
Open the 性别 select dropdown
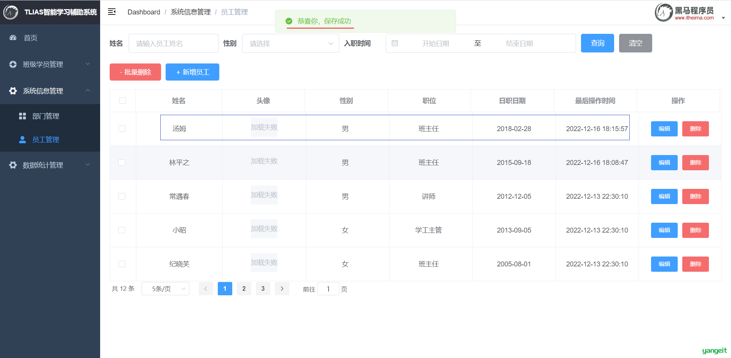point(290,43)
